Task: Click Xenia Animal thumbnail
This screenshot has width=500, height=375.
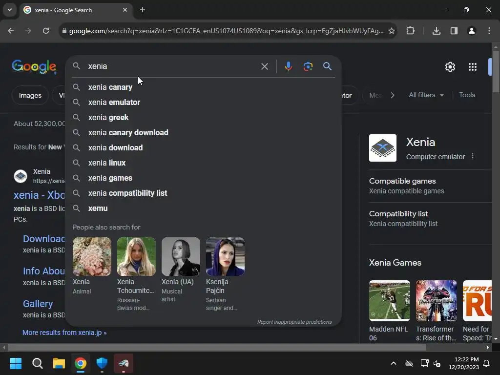Action: 92,256
